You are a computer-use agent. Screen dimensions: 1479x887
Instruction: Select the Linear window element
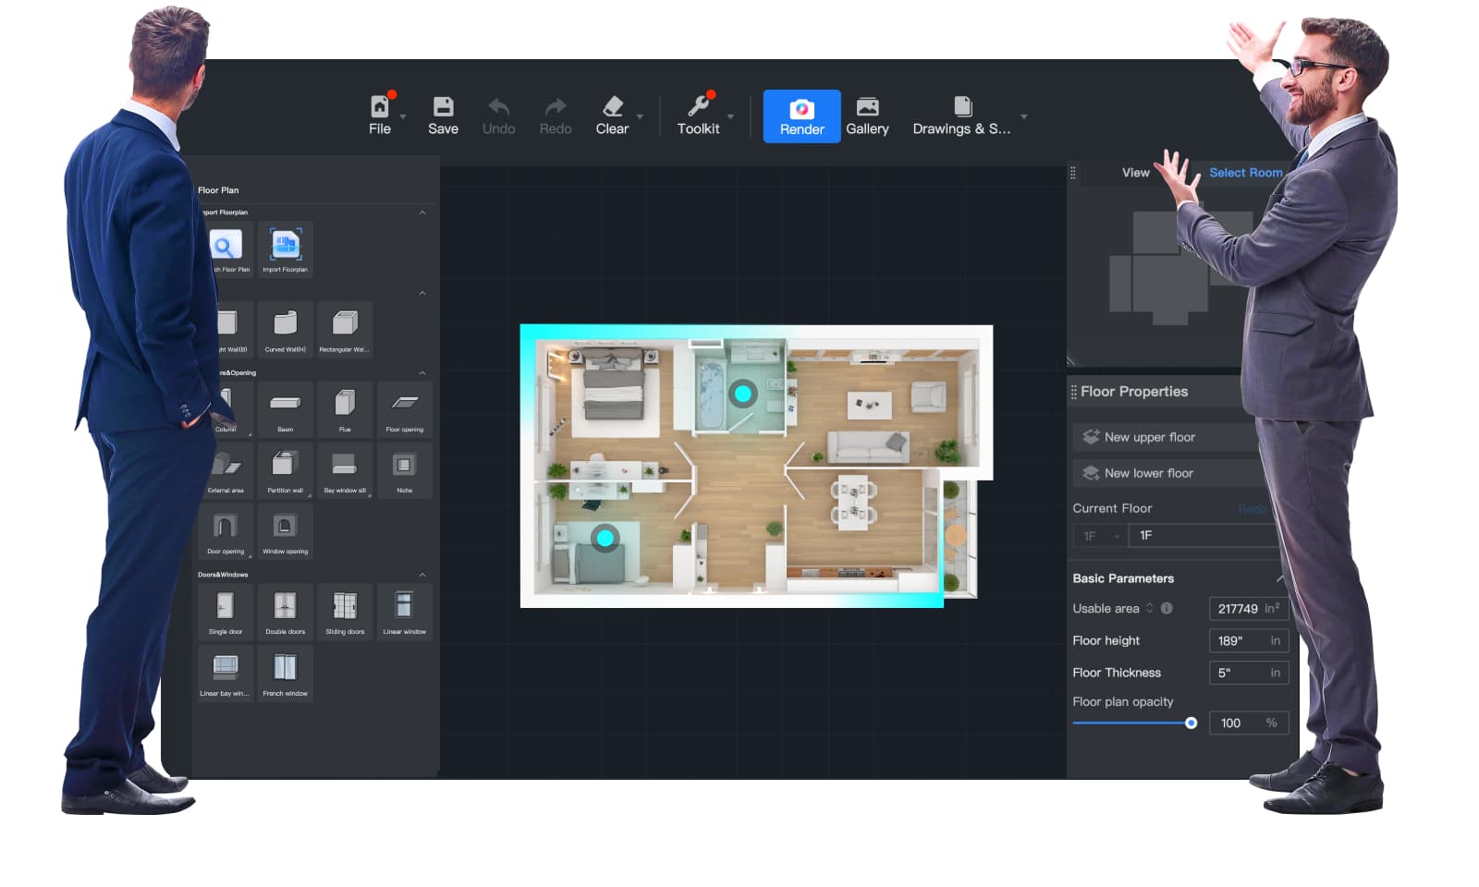[x=404, y=612]
